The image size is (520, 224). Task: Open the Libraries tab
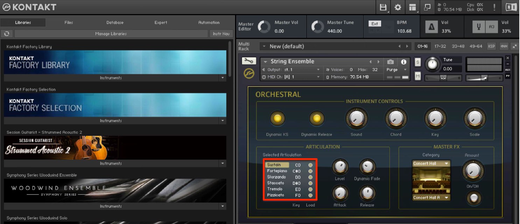(x=23, y=22)
